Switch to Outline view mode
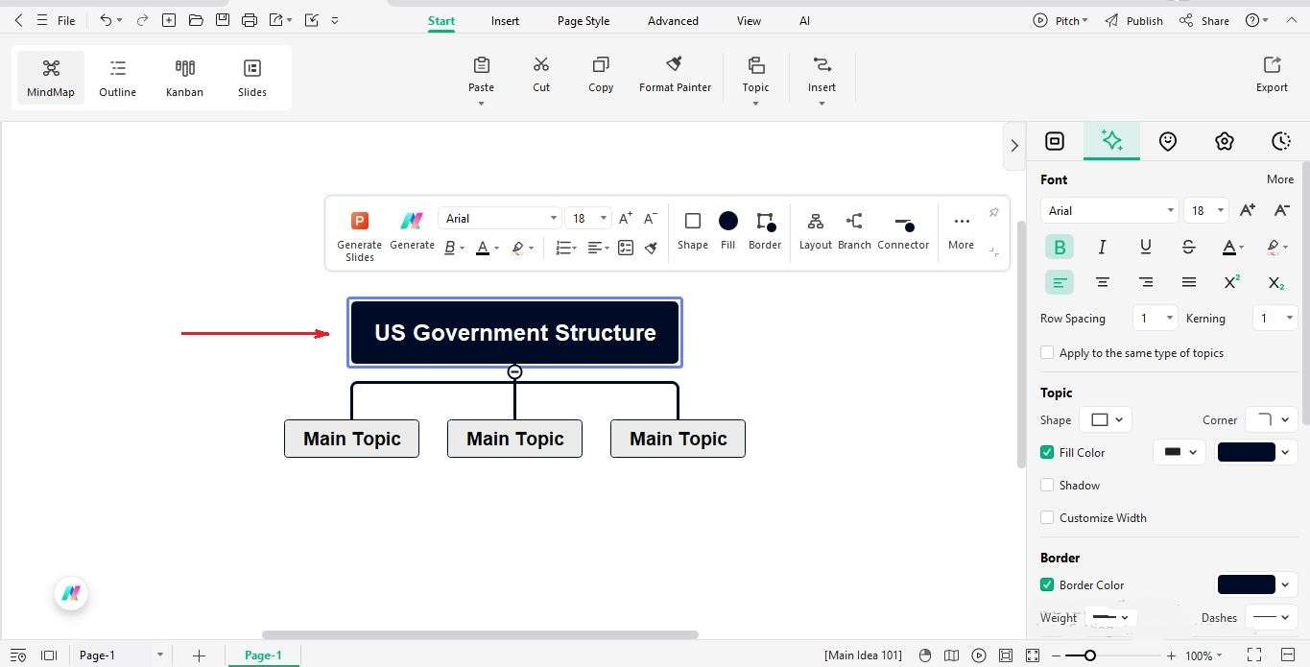1310x667 pixels. 117,77
